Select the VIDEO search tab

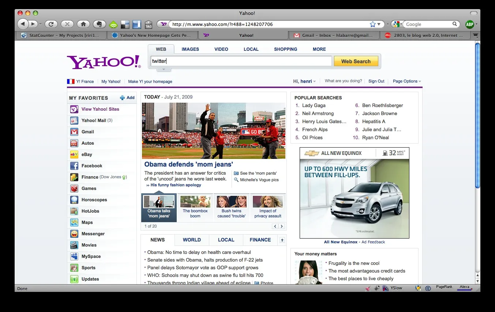(x=221, y=49)
